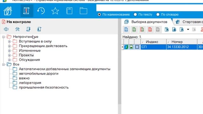203x114 pixels.
Task: Select Проекты tree item
Action: click(x=26, y=55)
